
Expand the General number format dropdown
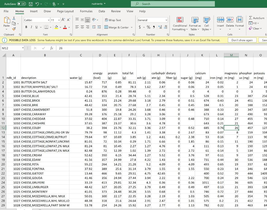click(166, 20)
